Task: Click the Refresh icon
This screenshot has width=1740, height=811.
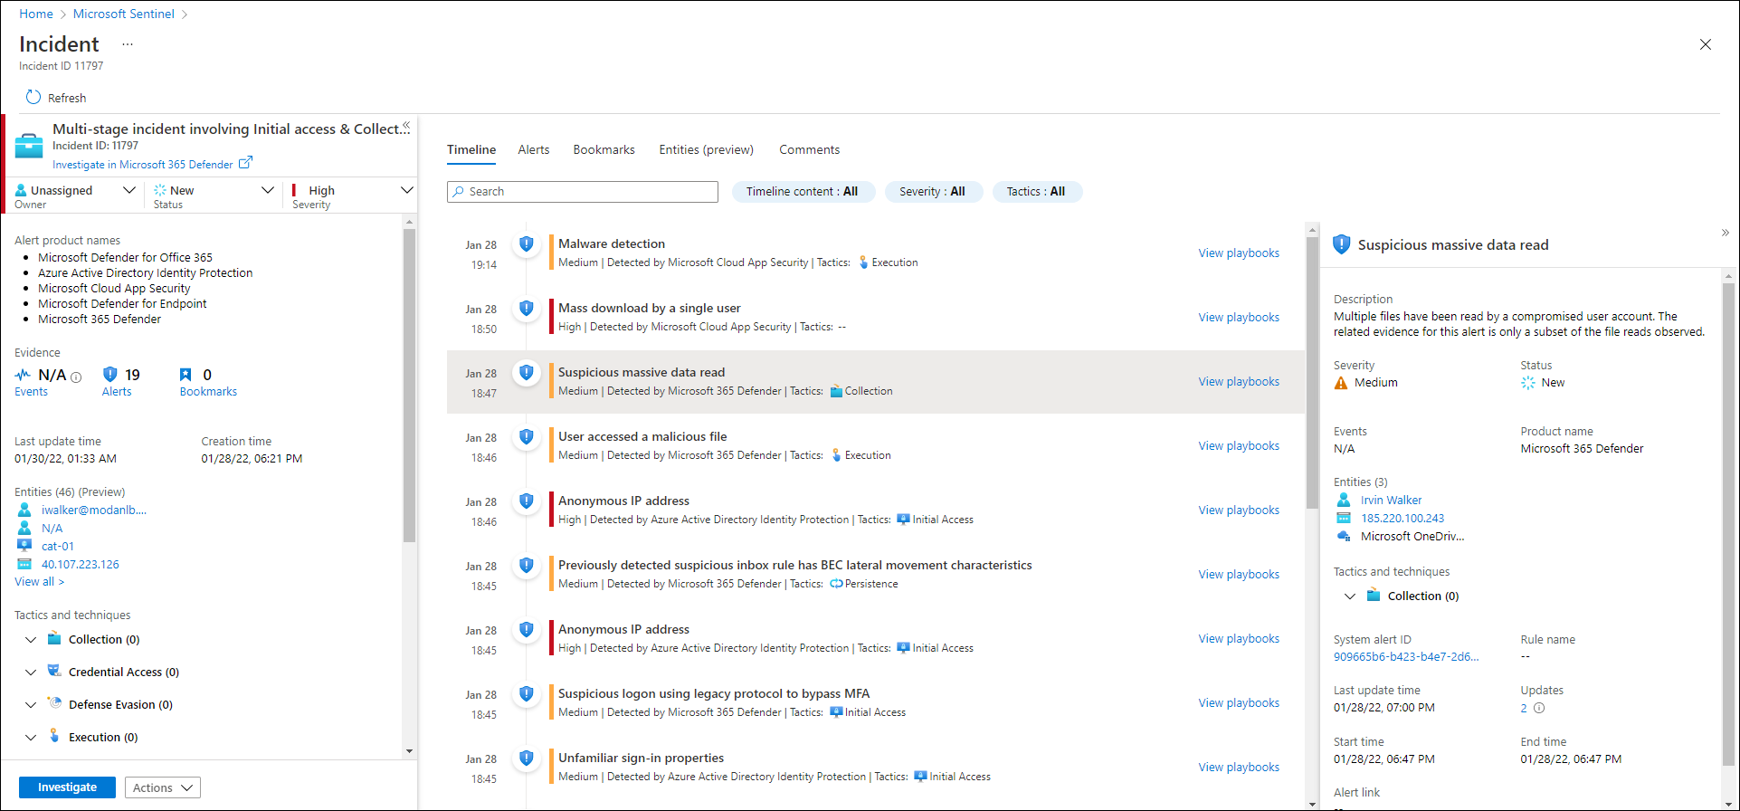Action: pos(33,98)
